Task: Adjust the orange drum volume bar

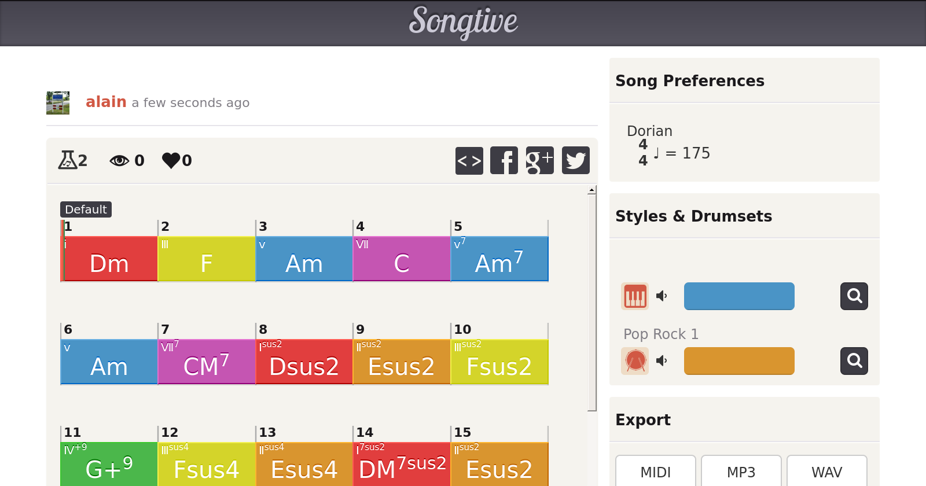Action: click(x=739, y=361)
